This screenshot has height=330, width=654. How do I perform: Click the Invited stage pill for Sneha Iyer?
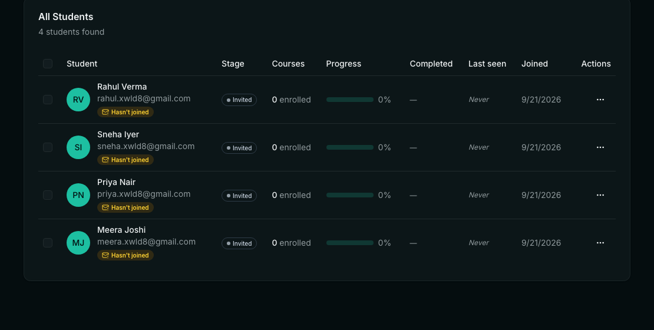(239, 148)
